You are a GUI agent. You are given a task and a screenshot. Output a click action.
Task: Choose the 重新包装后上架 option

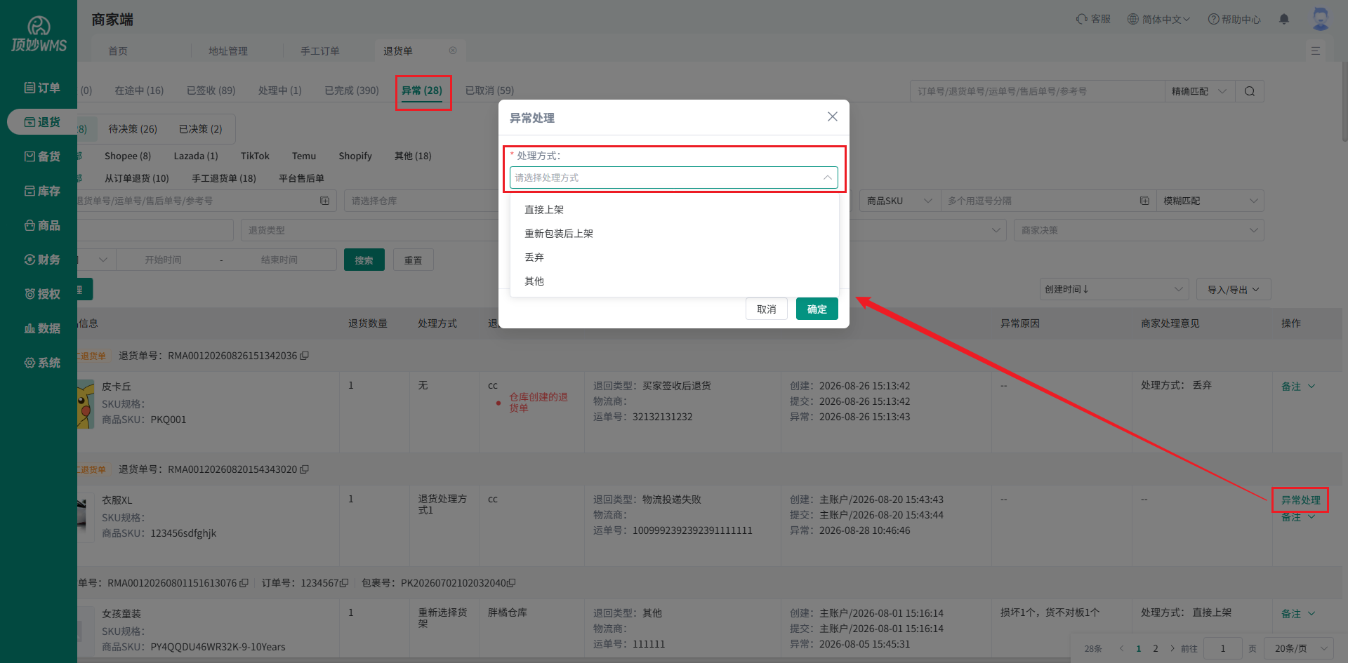[x=674, y=234]
